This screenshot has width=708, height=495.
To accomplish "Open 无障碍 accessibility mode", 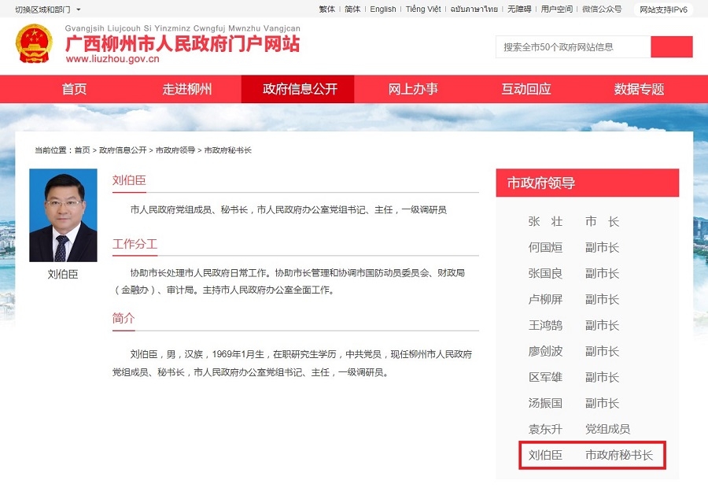I will coord(519,9).
